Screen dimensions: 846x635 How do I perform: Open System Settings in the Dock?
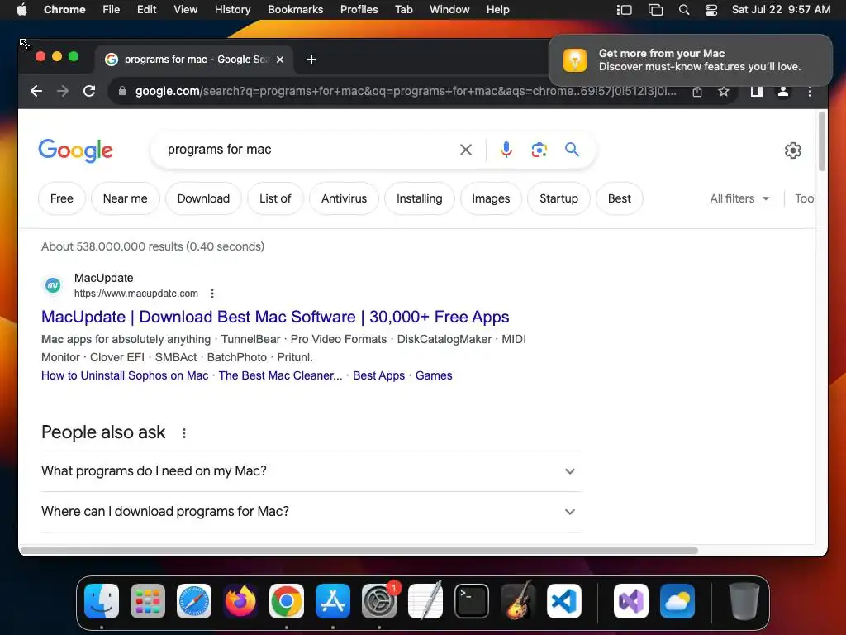point(379,601)
